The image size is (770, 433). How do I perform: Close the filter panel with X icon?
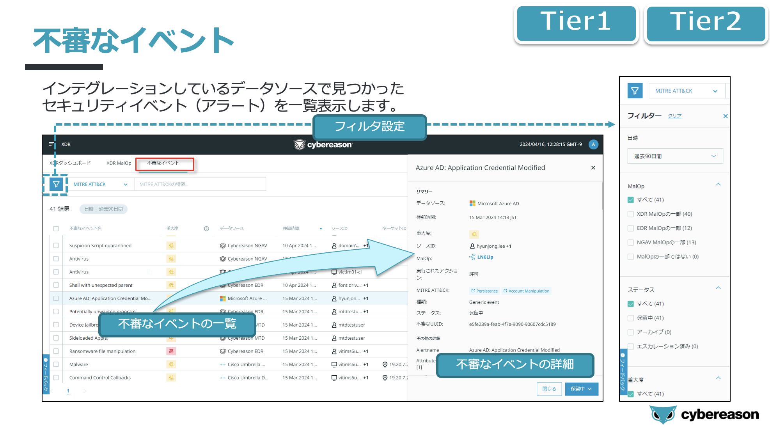[725, 116]
